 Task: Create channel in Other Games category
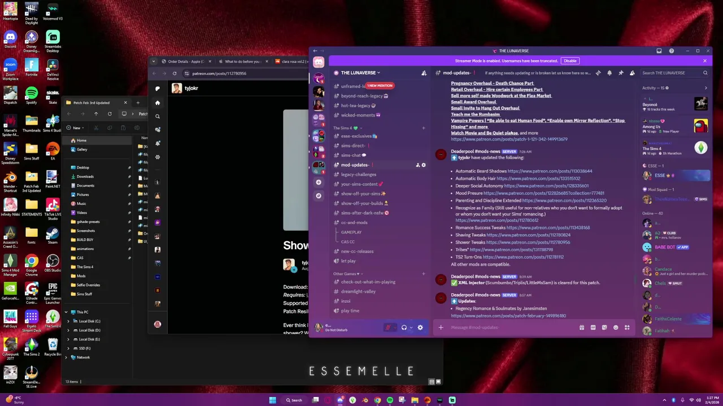(424, 274)
